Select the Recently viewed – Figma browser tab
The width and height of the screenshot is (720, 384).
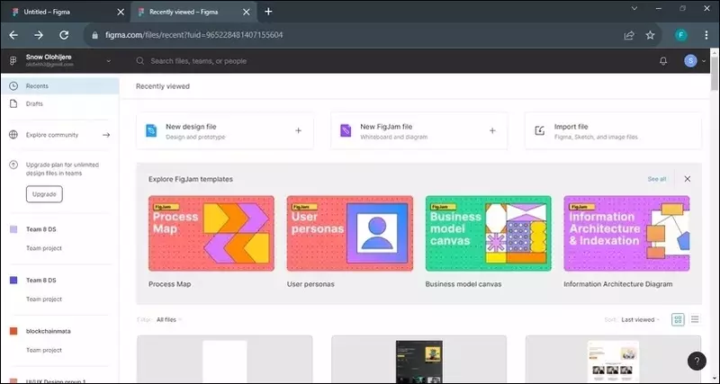click(193, 12)
